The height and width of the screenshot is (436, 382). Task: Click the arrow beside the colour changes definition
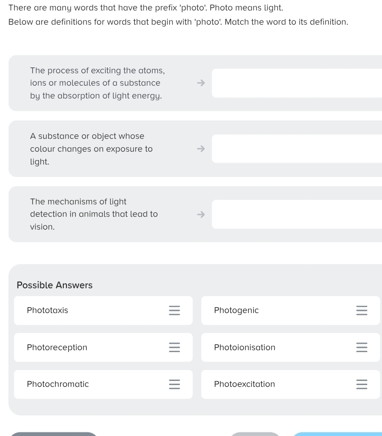(x=200, y=149)
